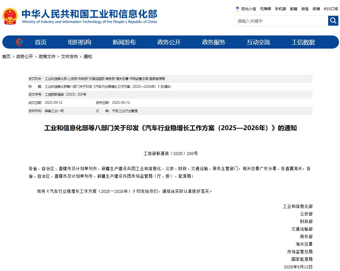Click the 标题 row in info table
340x271 pixels.
coord(170,87)
